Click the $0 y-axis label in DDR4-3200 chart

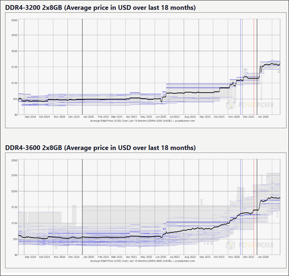16,115
